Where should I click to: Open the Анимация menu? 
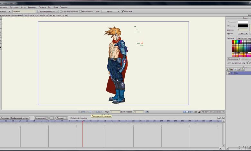(x=32, y=7)
